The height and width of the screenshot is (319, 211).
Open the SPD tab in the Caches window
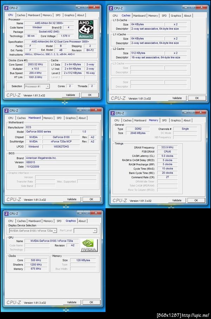pos(164,16)
